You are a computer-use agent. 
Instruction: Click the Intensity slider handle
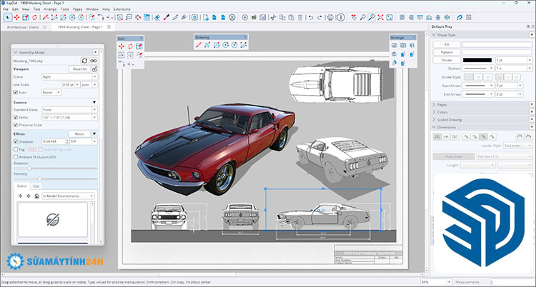(x=39, y=178)
